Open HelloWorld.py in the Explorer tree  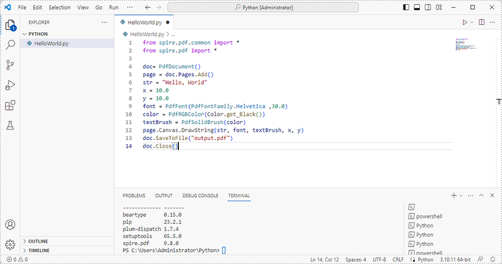pos(67,43)
